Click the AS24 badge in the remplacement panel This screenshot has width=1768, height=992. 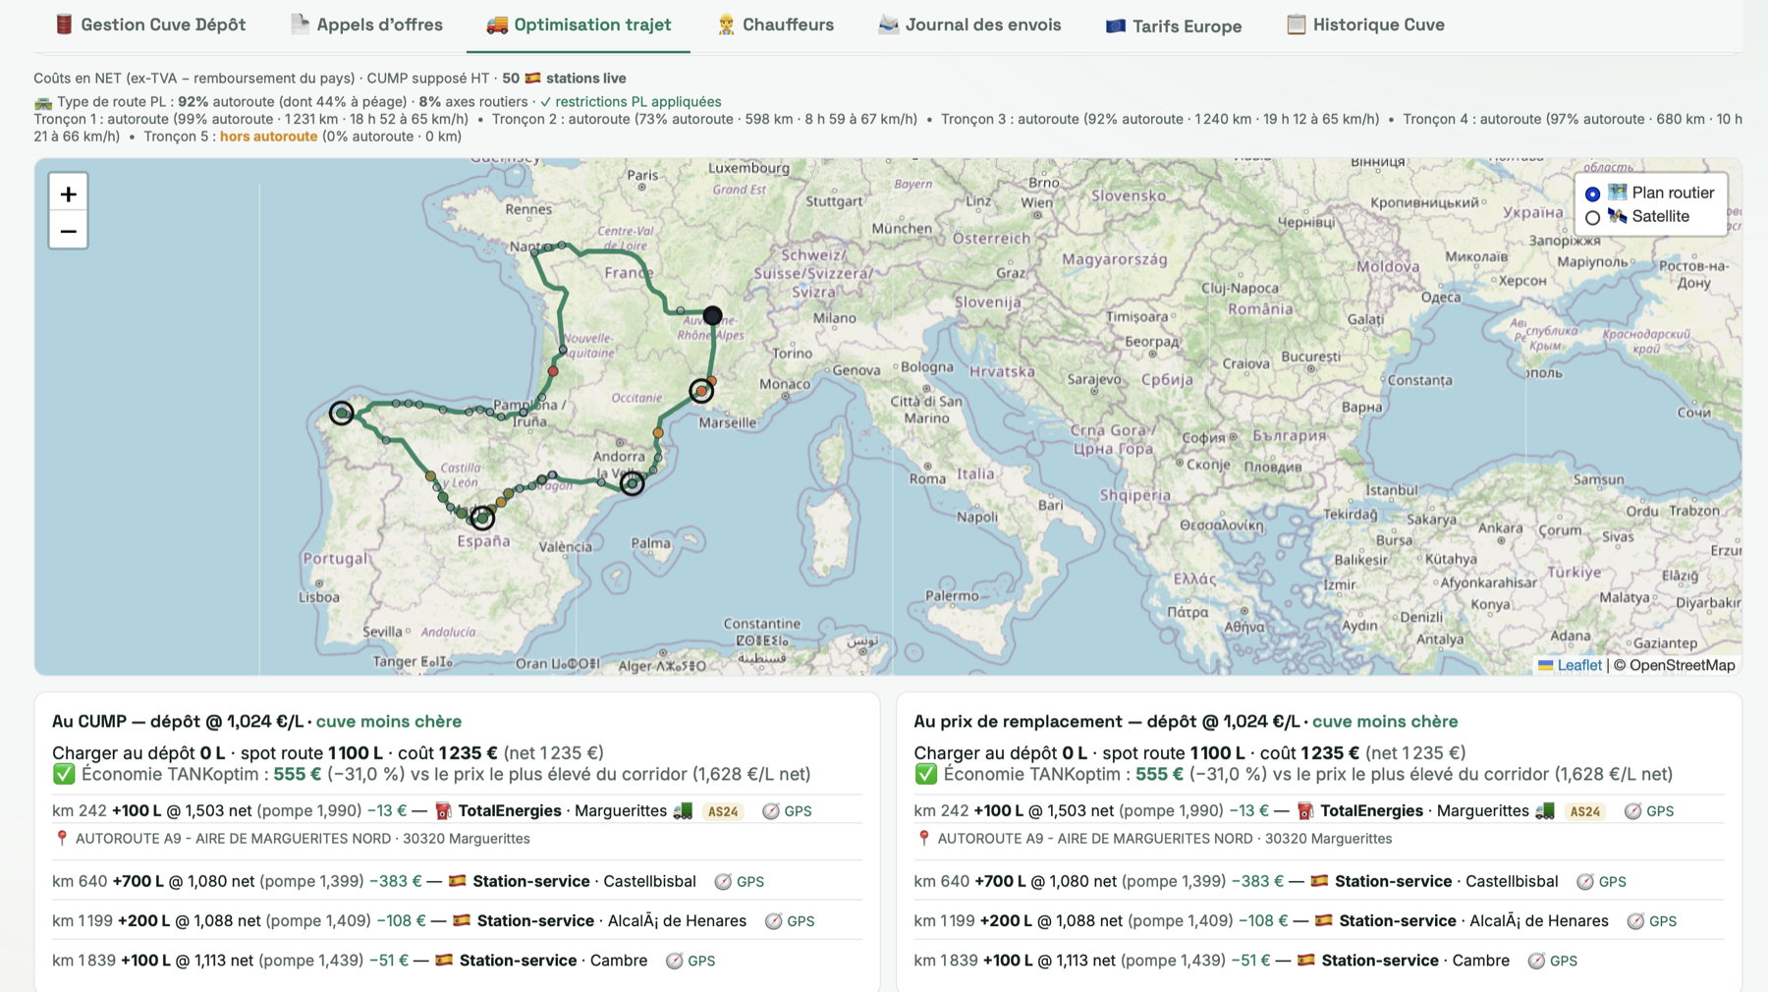click(x=1584, y=811)
